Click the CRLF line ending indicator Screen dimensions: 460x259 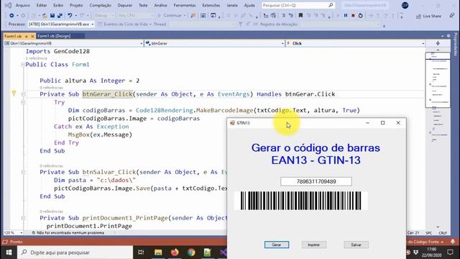pos(443,233)
